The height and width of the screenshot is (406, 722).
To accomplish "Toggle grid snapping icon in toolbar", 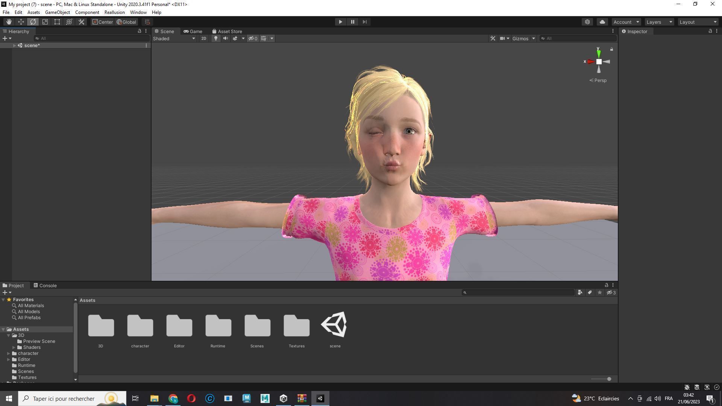I will pyautogui.click(x=147, y=22).
